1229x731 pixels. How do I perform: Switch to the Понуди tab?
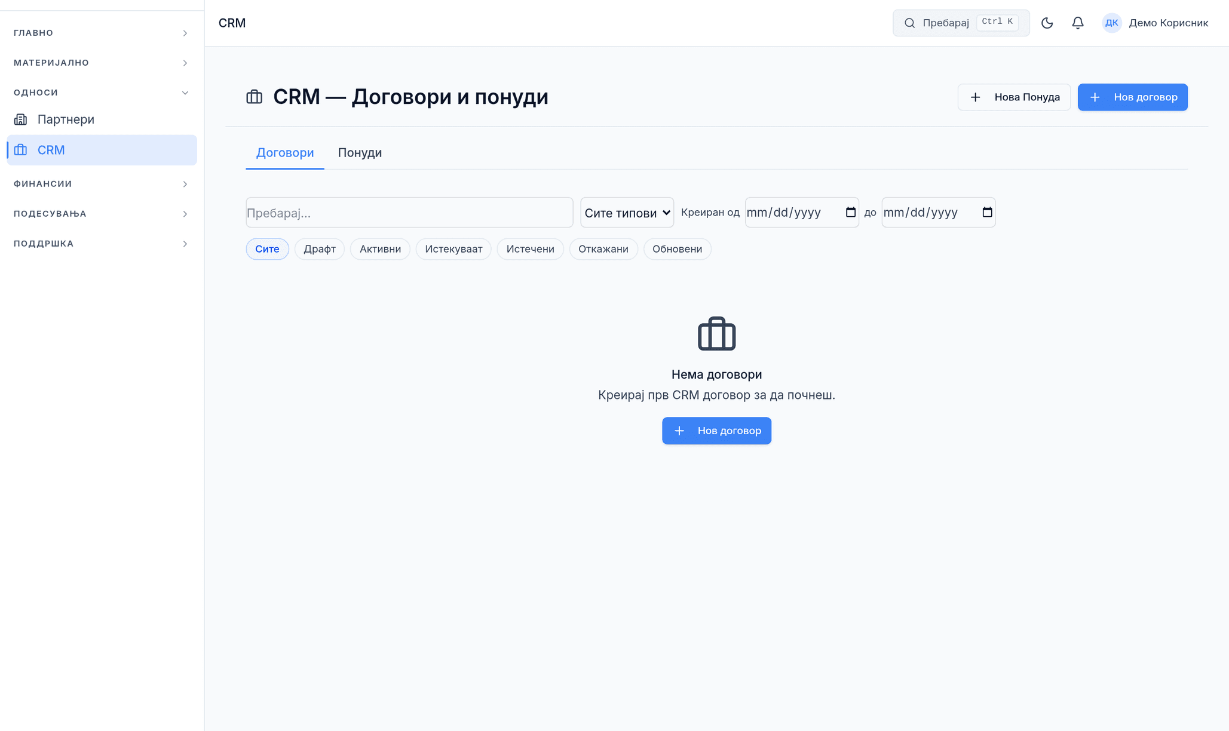point(360,153)
